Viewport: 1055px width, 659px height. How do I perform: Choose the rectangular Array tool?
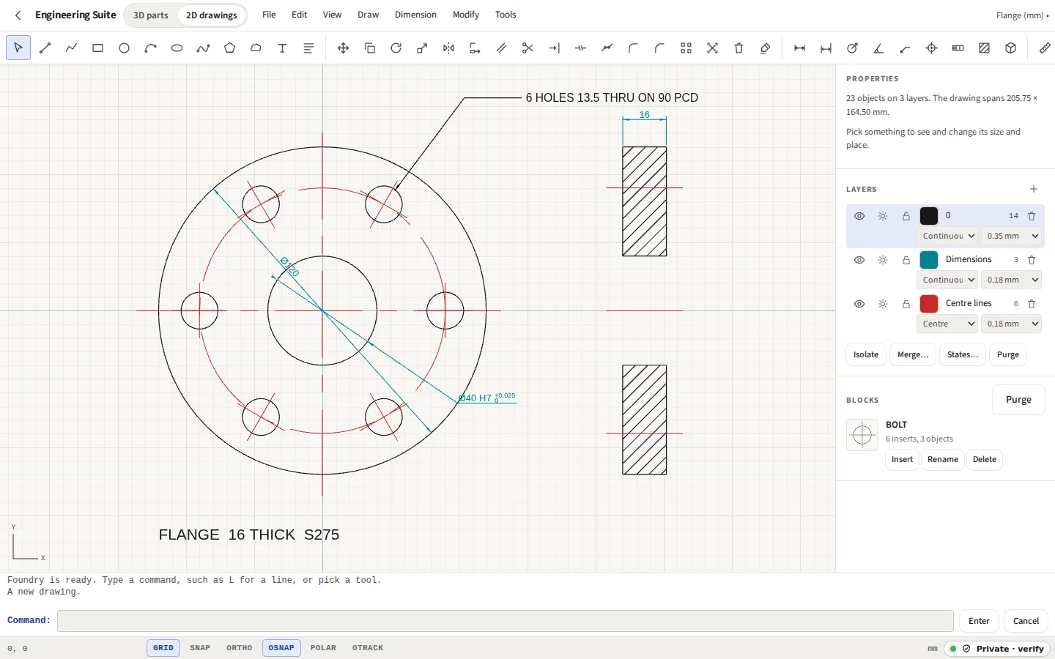pos(686,48)
